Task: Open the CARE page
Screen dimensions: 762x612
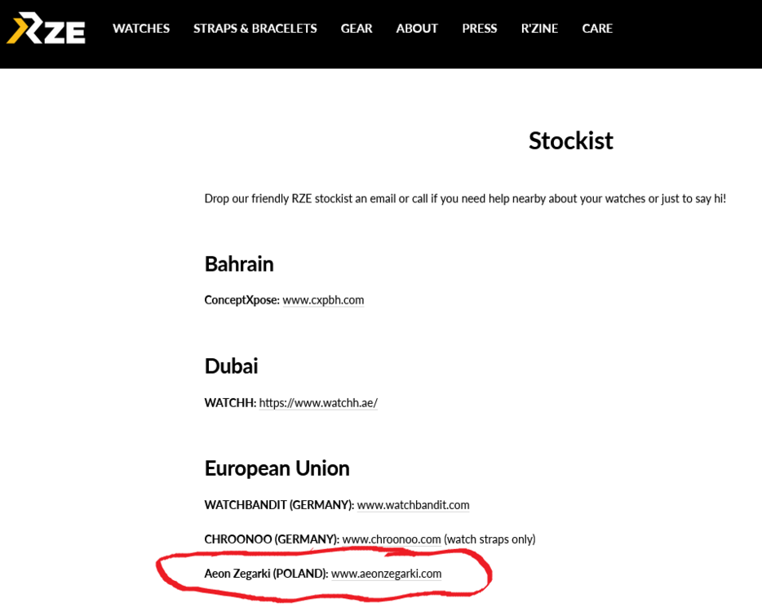Action: [597, 29]
